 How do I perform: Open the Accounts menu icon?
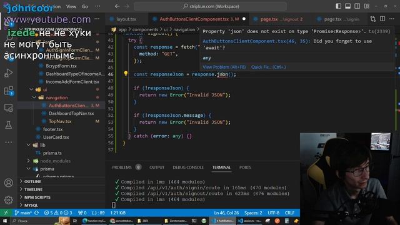8,183
